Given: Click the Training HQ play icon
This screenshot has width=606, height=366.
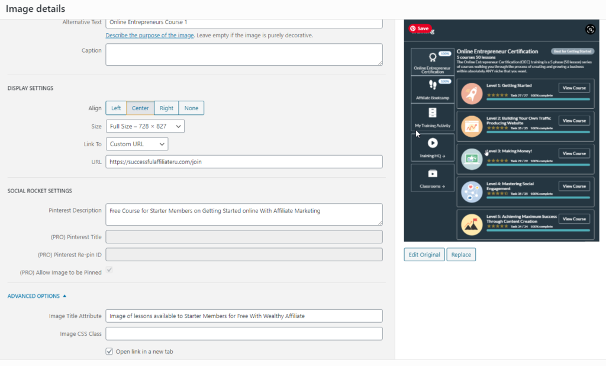Looking at the screenshot, I should [433, 143].
